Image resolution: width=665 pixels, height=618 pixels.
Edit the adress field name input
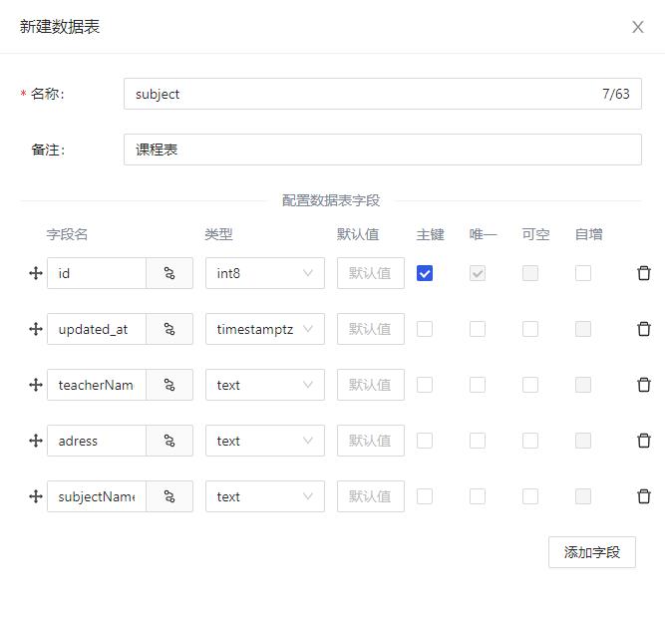pyautogui.click(x=97, y=441)
